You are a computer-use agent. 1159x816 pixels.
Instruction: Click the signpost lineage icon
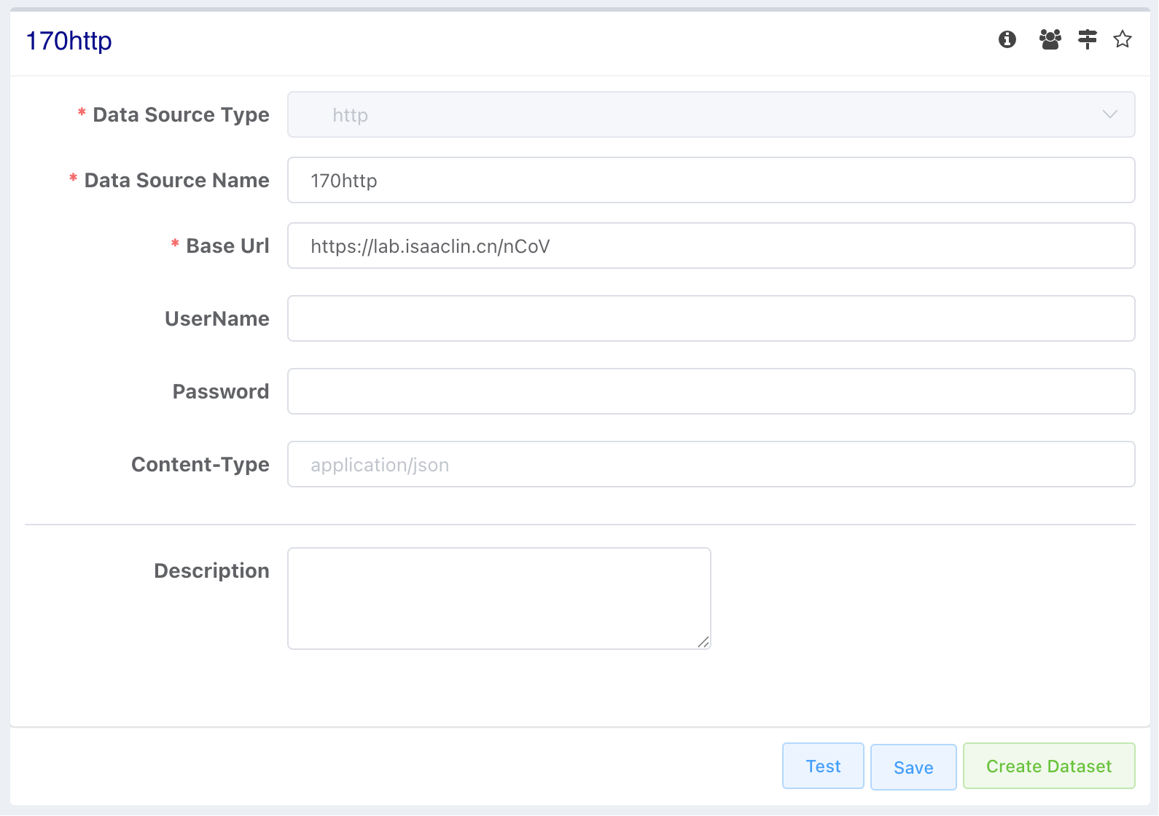(1087, 39)
